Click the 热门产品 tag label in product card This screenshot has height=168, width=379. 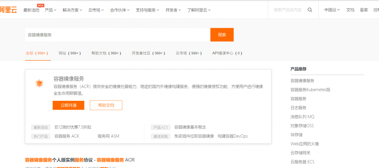[41, 136]
